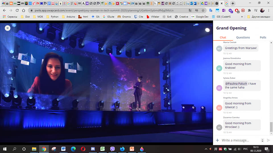Switch to the Questions tab
The width and height of the screenshot is (273, 153).
(243, 37)
